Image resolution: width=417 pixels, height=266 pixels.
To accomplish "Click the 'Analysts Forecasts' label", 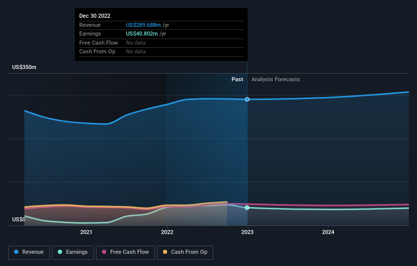I will click(275, 79).
